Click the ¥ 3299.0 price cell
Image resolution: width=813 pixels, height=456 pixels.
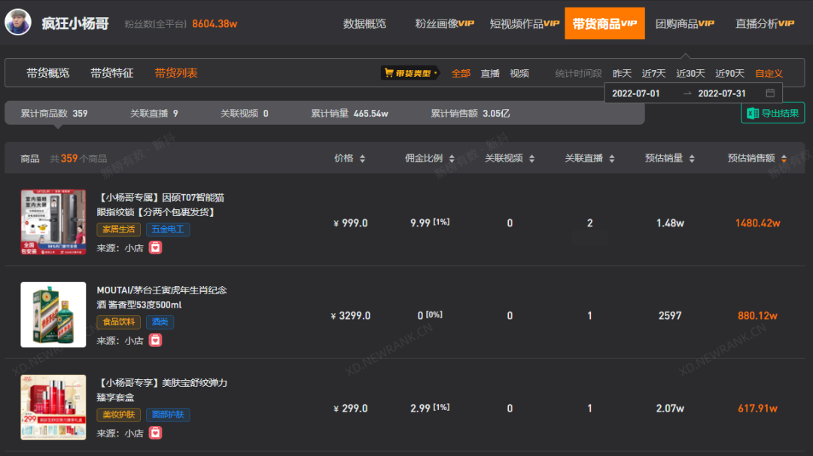(351, 315)
